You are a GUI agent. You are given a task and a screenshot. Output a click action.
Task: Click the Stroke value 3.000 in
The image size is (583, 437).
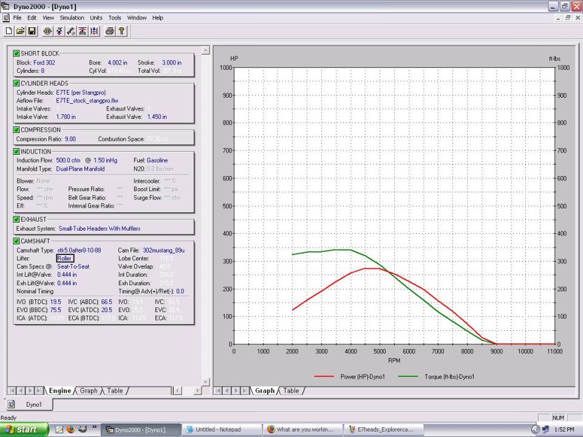(172, 63)
